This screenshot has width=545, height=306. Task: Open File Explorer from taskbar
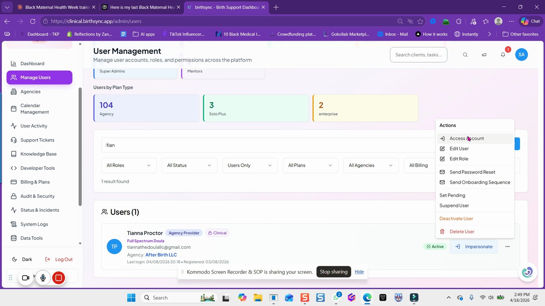[258, 297]
